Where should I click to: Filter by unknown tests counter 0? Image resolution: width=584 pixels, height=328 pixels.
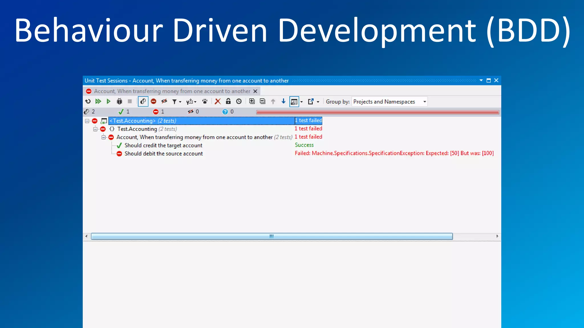pyautogui.click(x=228, y=112)
